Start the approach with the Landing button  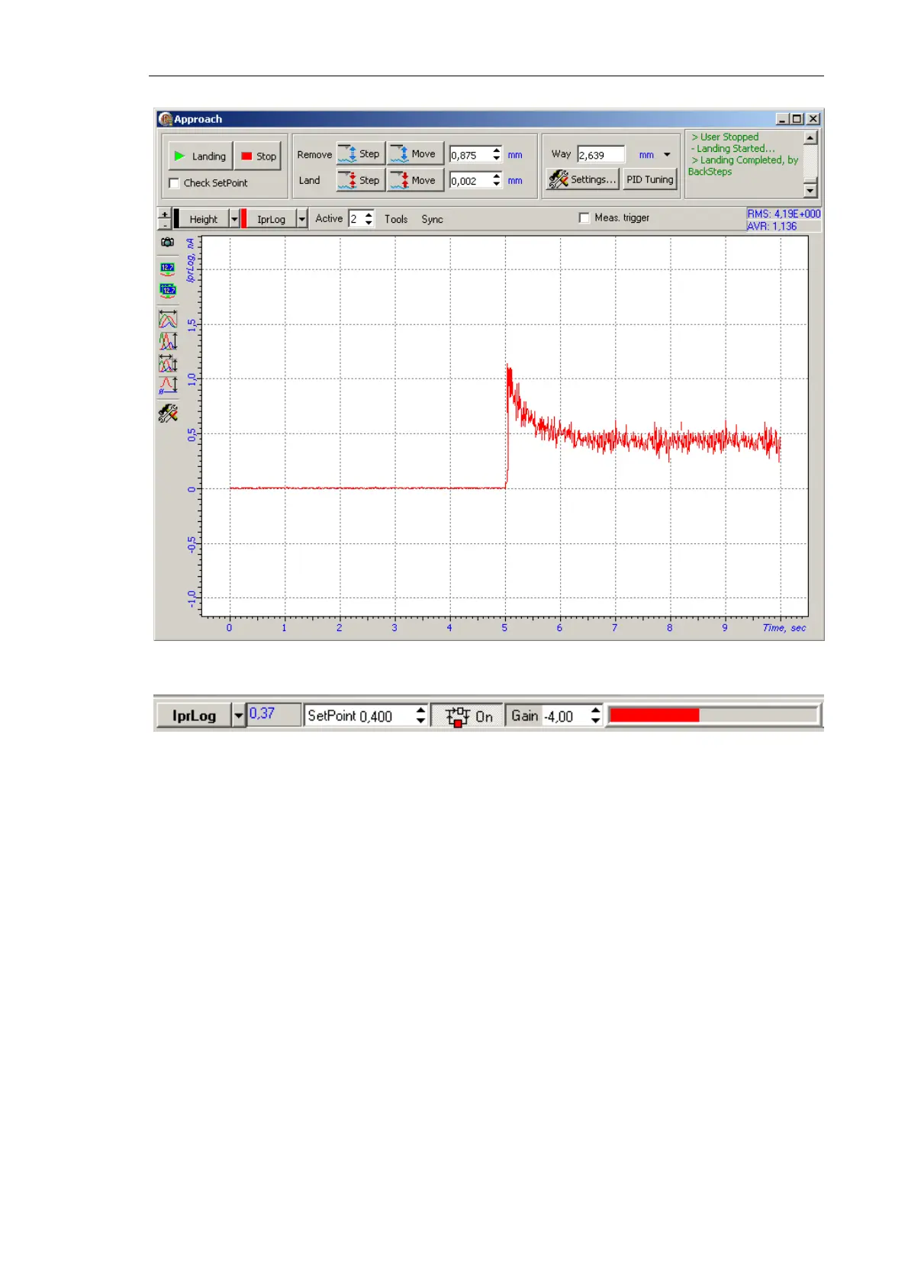click(x=200, y=156)
